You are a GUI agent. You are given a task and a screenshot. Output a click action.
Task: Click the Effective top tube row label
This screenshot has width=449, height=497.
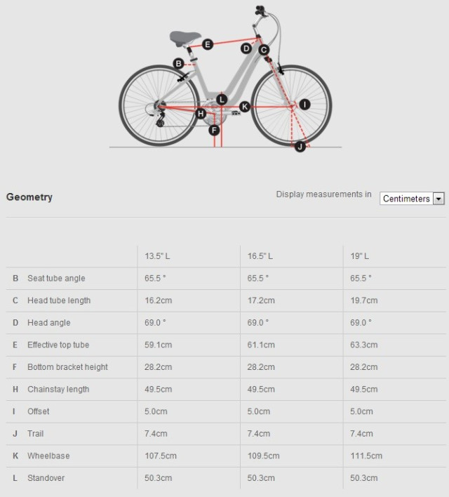pyautogui.click(x=58, y=345)
